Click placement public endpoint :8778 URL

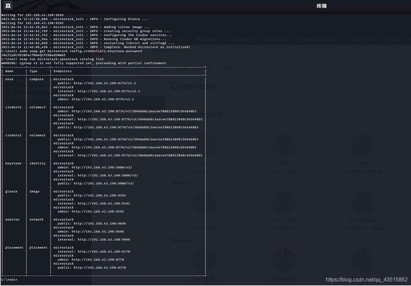coord(100,268)
